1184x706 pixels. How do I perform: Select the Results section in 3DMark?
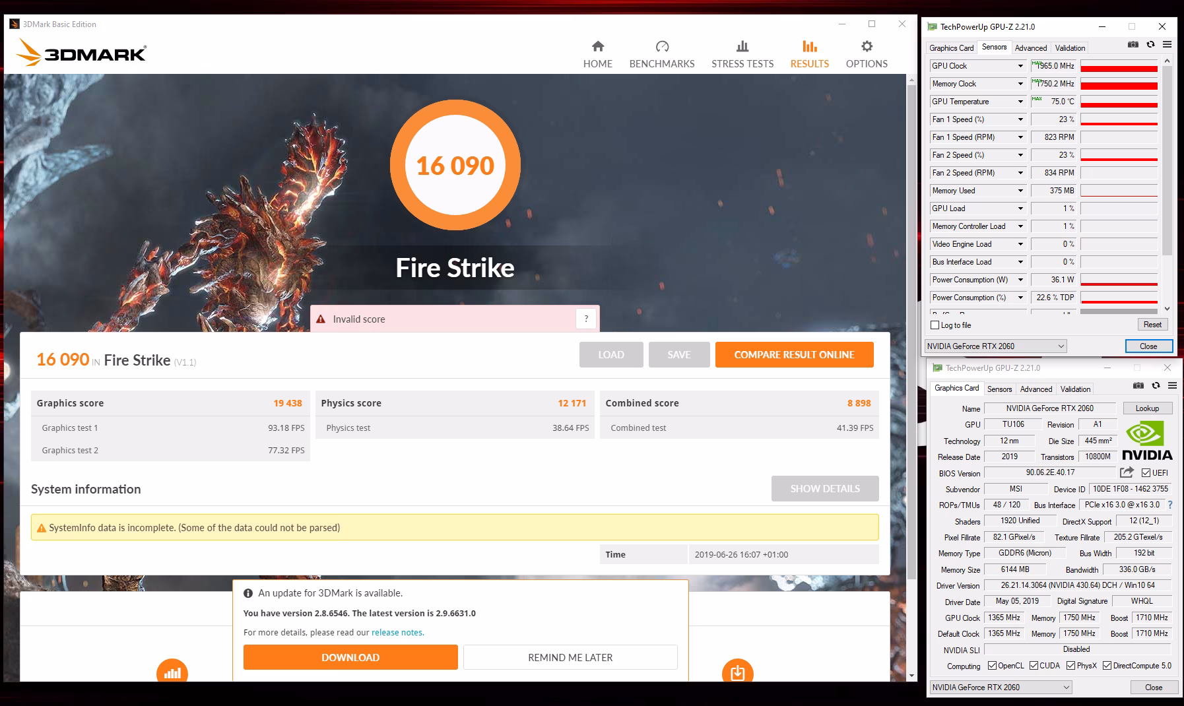coord(810,54)
